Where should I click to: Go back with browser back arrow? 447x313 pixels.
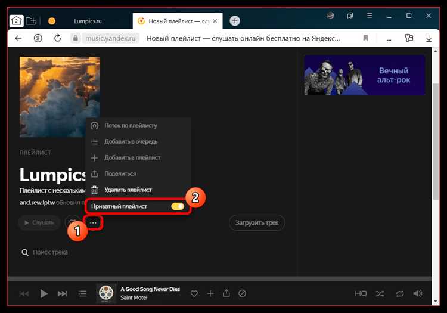coord(18,38)
